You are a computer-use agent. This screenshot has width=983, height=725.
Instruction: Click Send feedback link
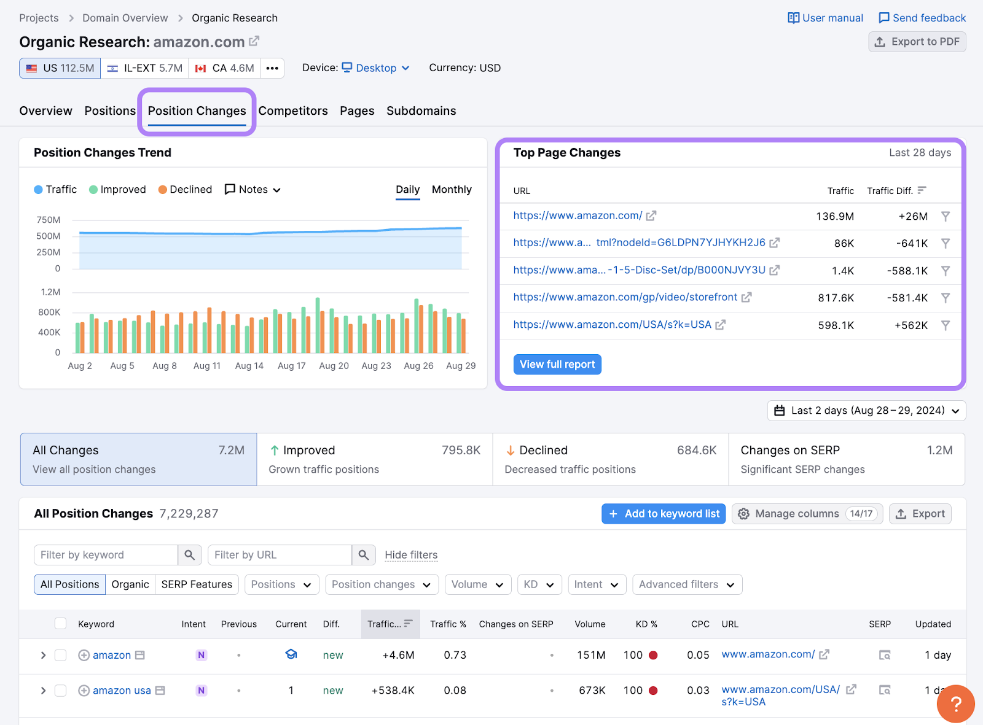pos(922,18)
